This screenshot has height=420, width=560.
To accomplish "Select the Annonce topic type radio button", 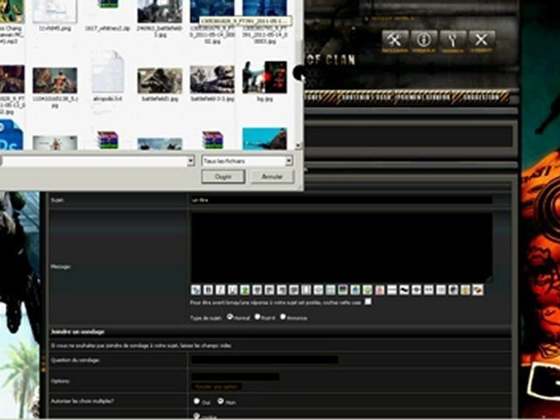I will [283, 316].
